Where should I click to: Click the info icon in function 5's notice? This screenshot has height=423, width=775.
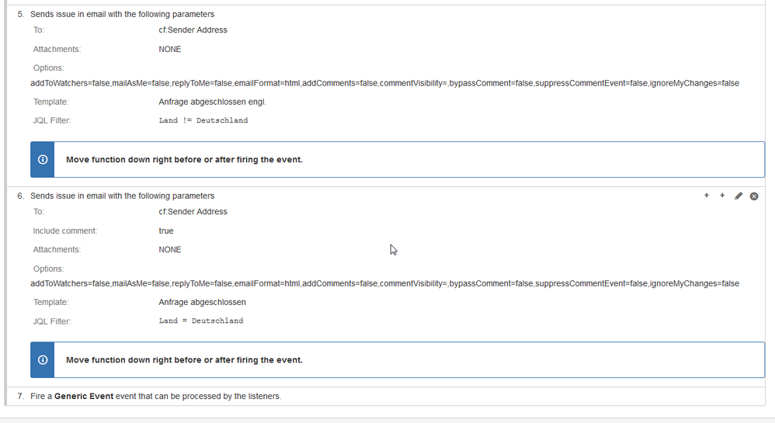[43, 160]
